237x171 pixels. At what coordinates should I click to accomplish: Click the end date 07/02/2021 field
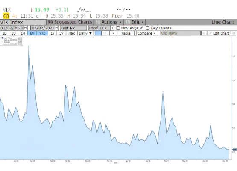pyautogui.click(x=43, y=28)
